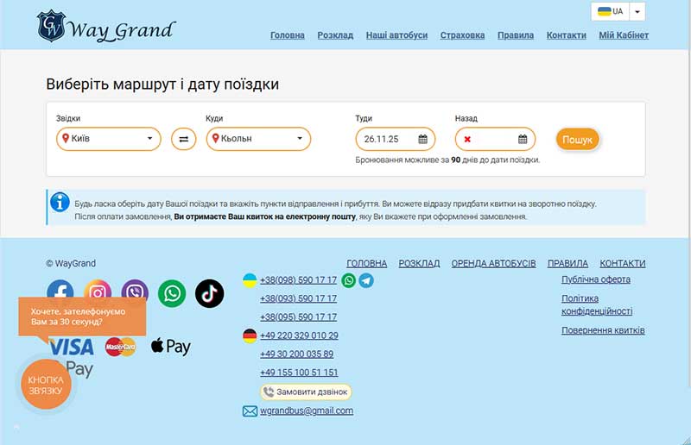Screen dimensions: 691x445
Task: Click the Туди date input field
Action: pos(386,139)
